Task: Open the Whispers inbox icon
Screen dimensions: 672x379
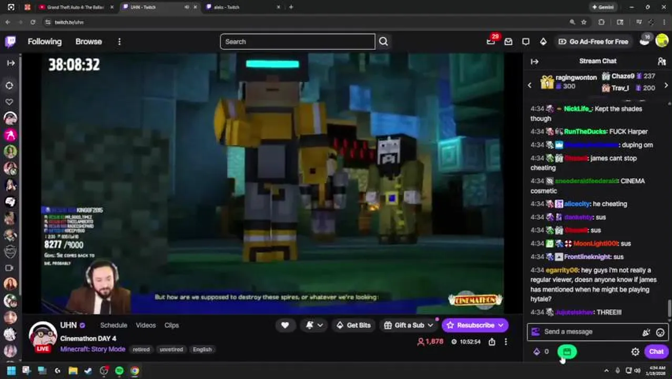Action: 508,42
